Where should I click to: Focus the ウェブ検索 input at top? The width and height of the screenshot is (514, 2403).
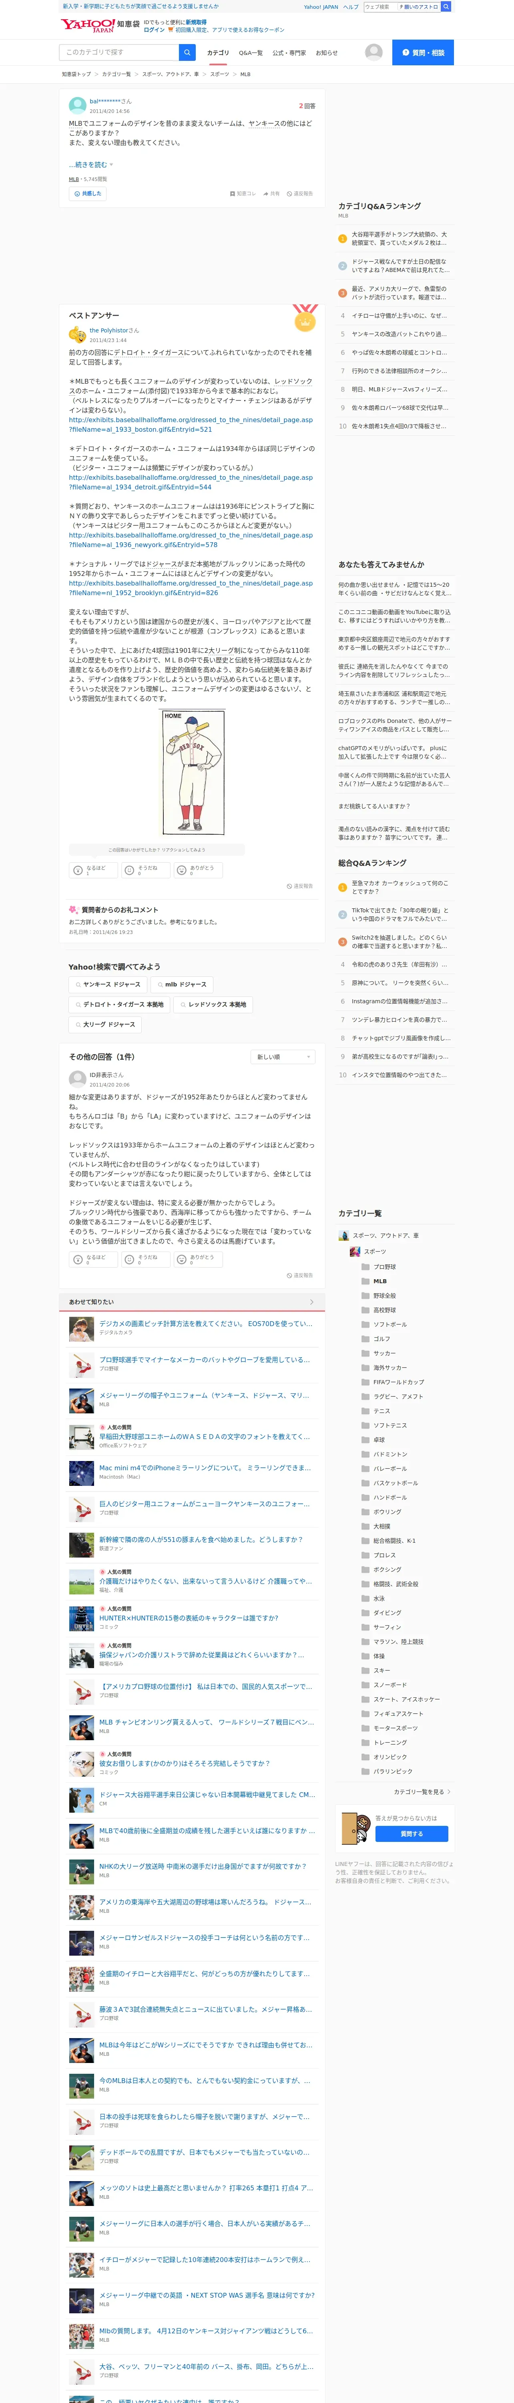pos(381,6)
